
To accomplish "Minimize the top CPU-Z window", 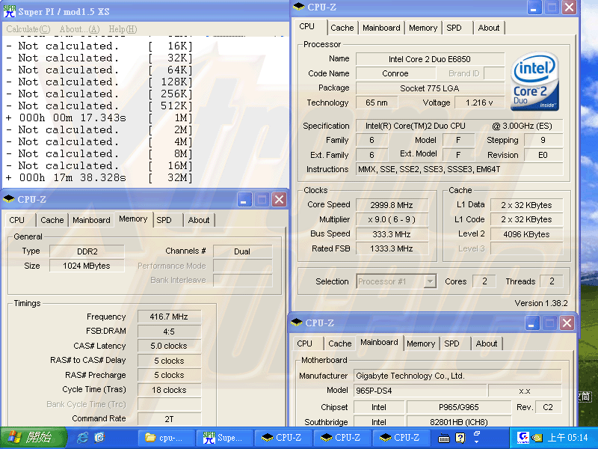I will pos(534,7).
